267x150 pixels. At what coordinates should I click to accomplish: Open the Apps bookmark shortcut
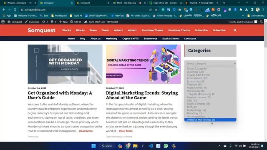(7, 16)
